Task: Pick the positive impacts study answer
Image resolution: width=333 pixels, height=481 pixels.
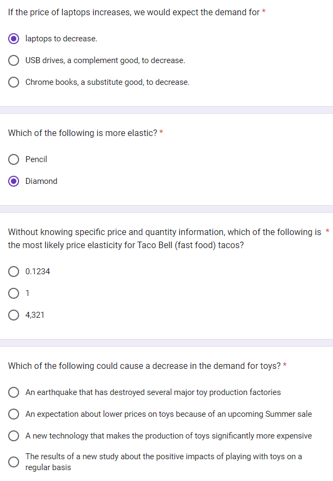Action: coord(162,461)
